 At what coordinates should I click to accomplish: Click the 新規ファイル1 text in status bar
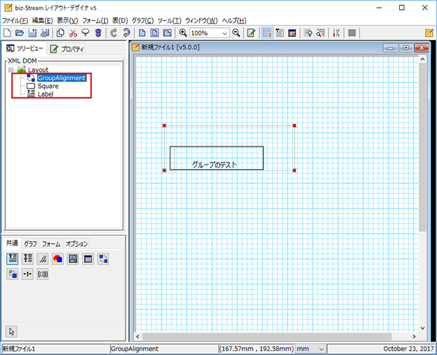point(19,349)
